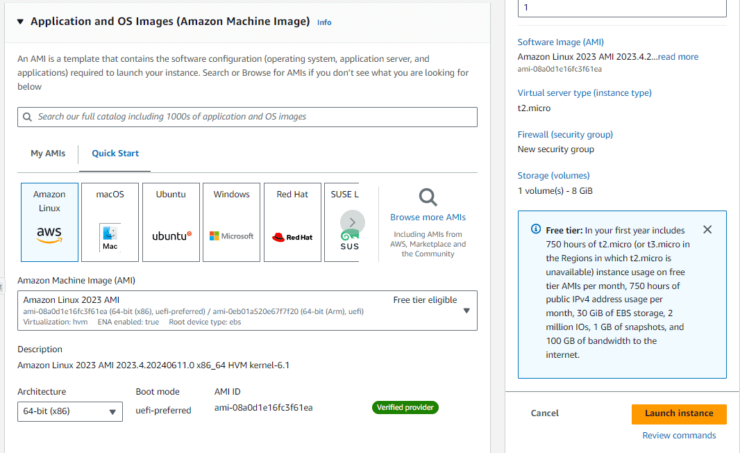Click New security group text

point(555,149)
